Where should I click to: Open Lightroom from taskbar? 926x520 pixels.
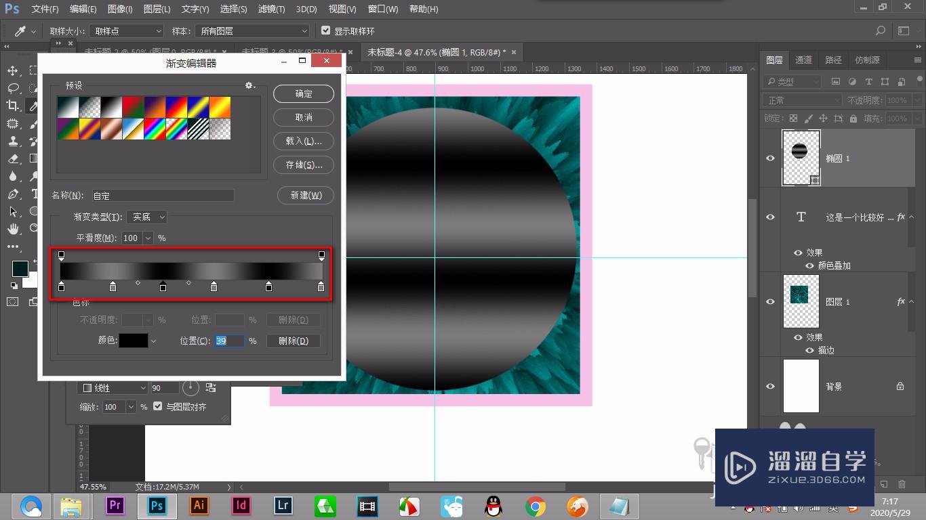tap(283, 506)
